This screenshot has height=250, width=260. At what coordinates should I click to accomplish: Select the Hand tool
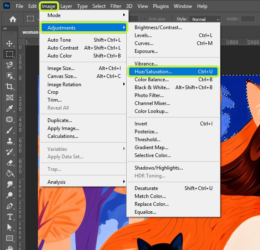click(10, 247)
